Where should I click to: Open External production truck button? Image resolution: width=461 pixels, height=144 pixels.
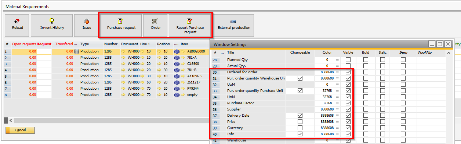234,26
